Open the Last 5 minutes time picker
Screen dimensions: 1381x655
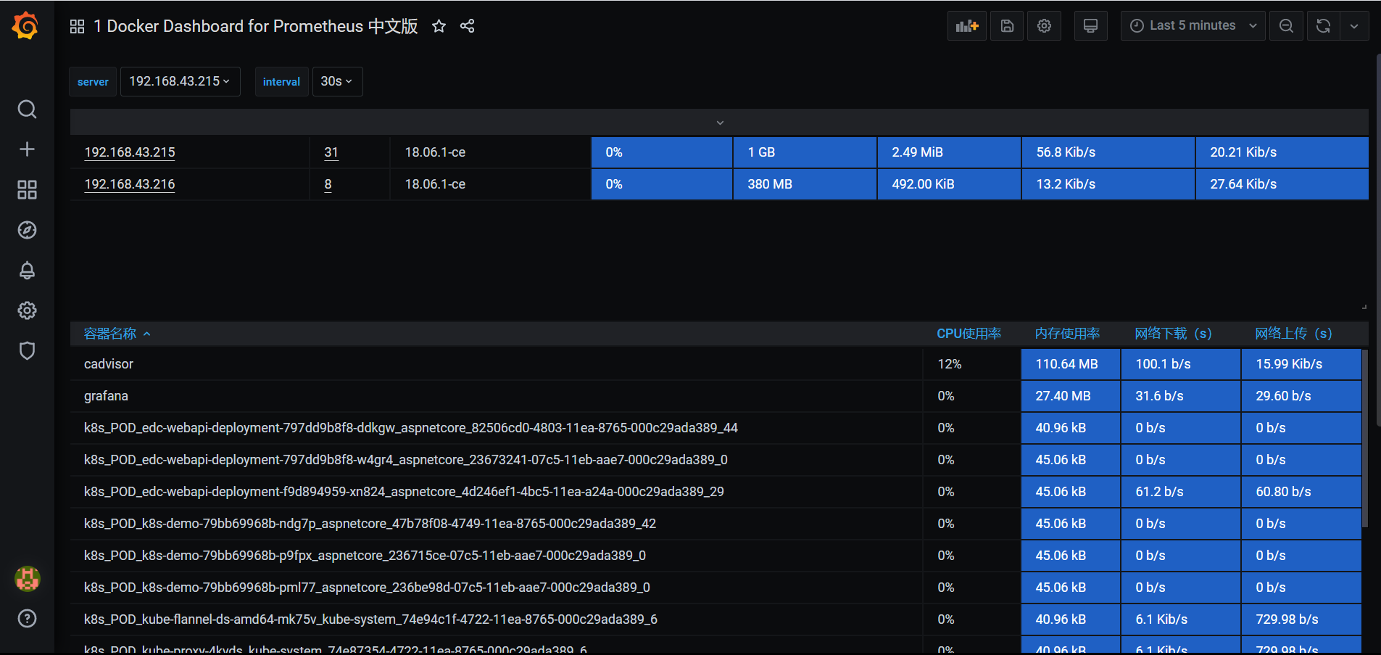(1193, 26)
